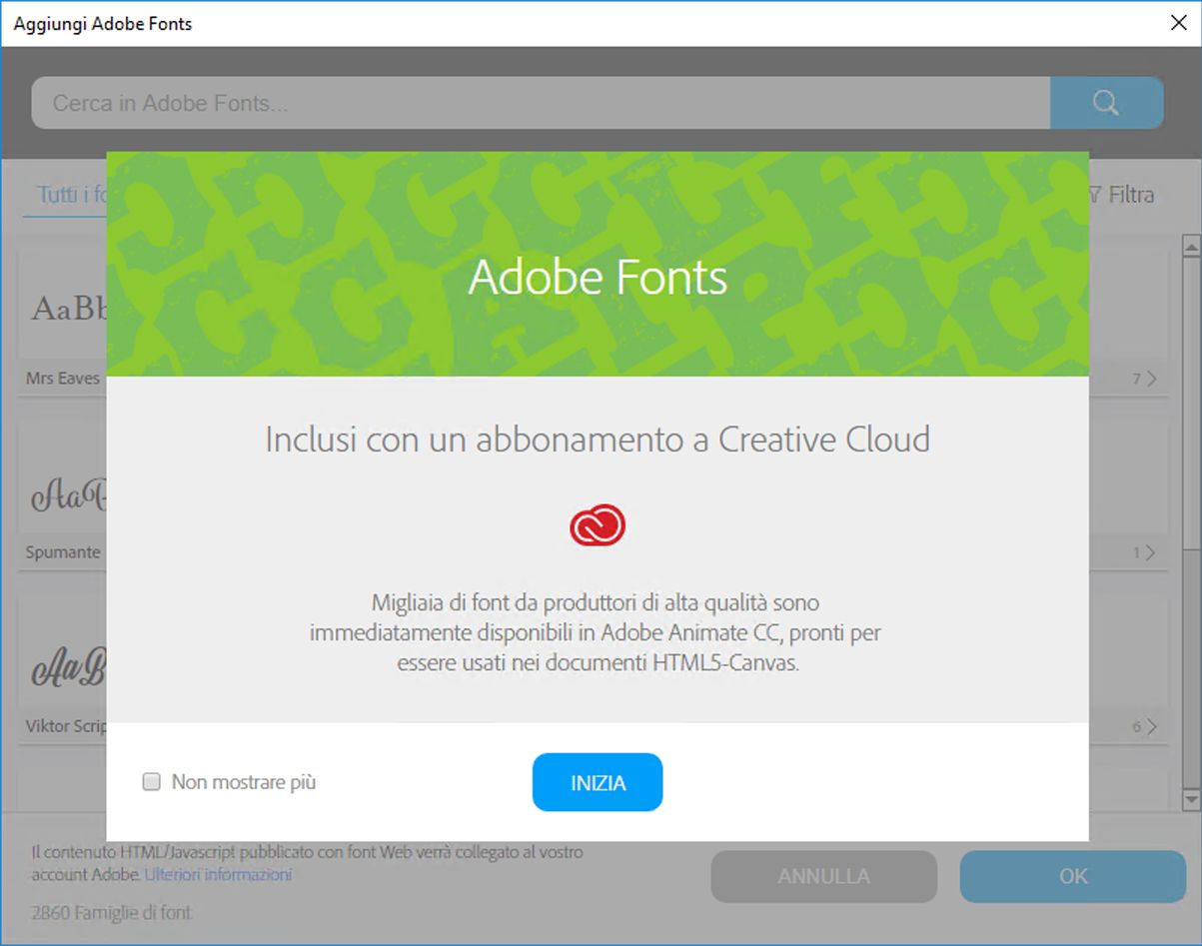Image resolution: width=1202 pixels, height=946 pixels.
Task: Expand the Spumante family variant chevron
Action: (x=1149, y=551)
